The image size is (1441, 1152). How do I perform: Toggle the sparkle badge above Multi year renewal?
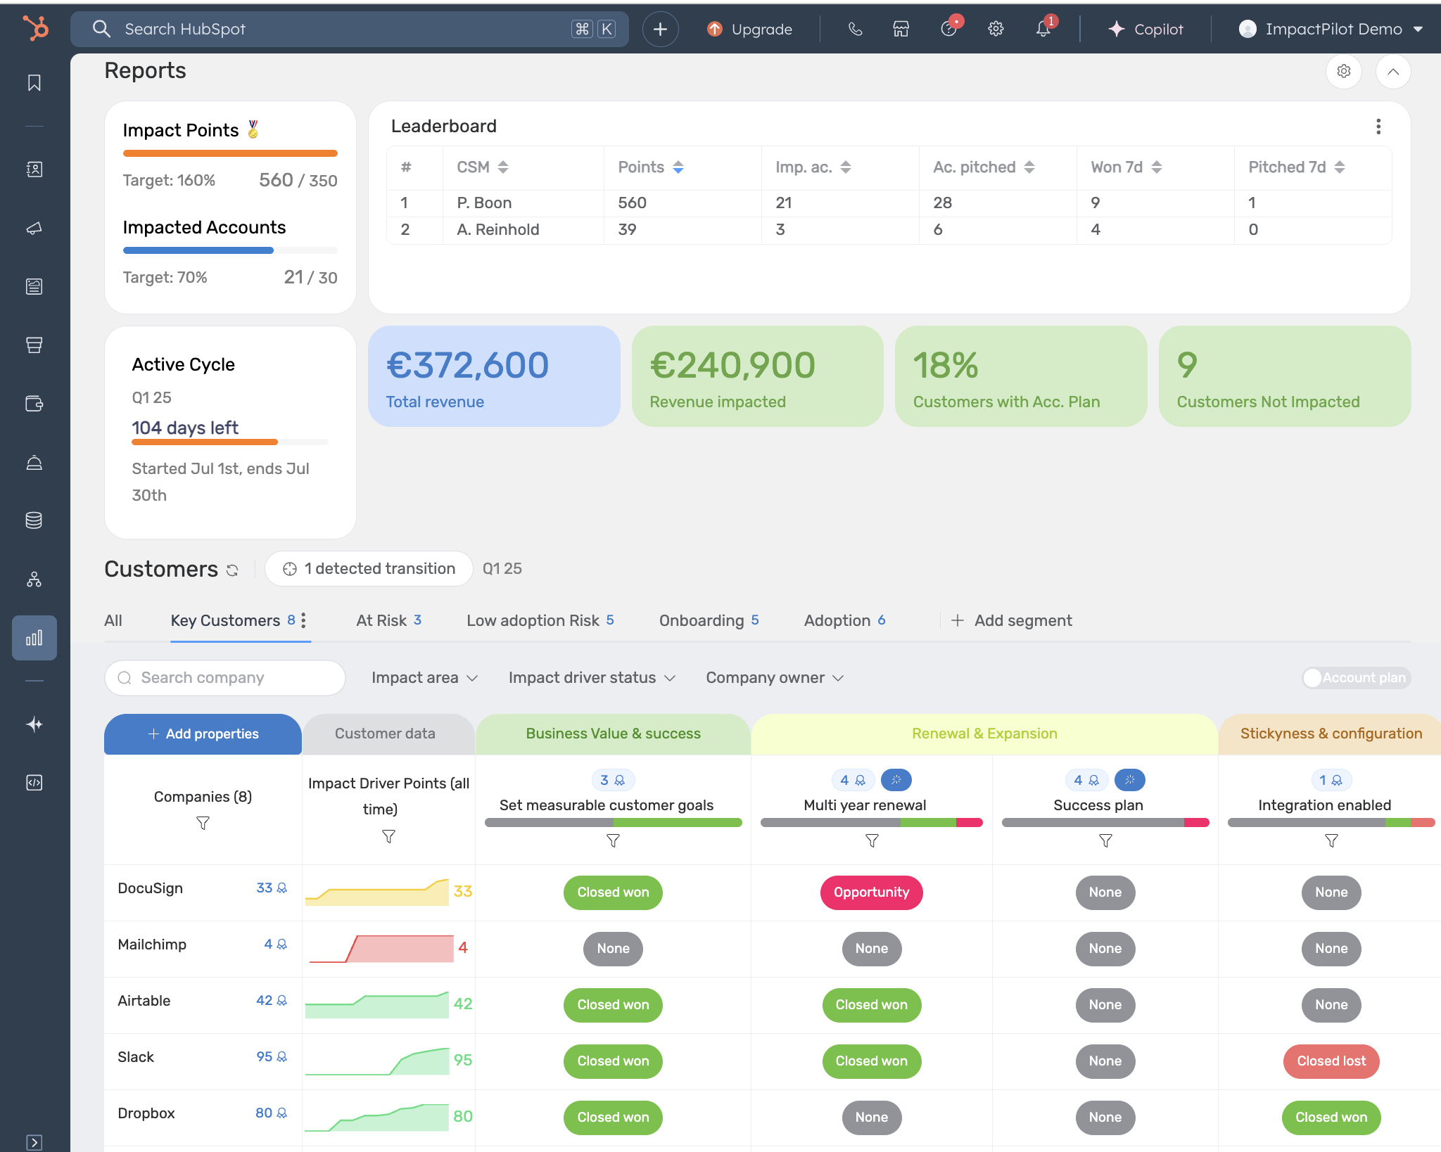tap(896, 780)
